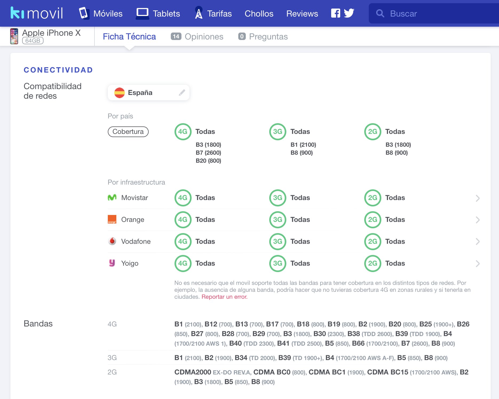The width and height of the screenshot is (499, 399).
Task: Click the pencil edit icon beside España
Action: click(182, 93)
